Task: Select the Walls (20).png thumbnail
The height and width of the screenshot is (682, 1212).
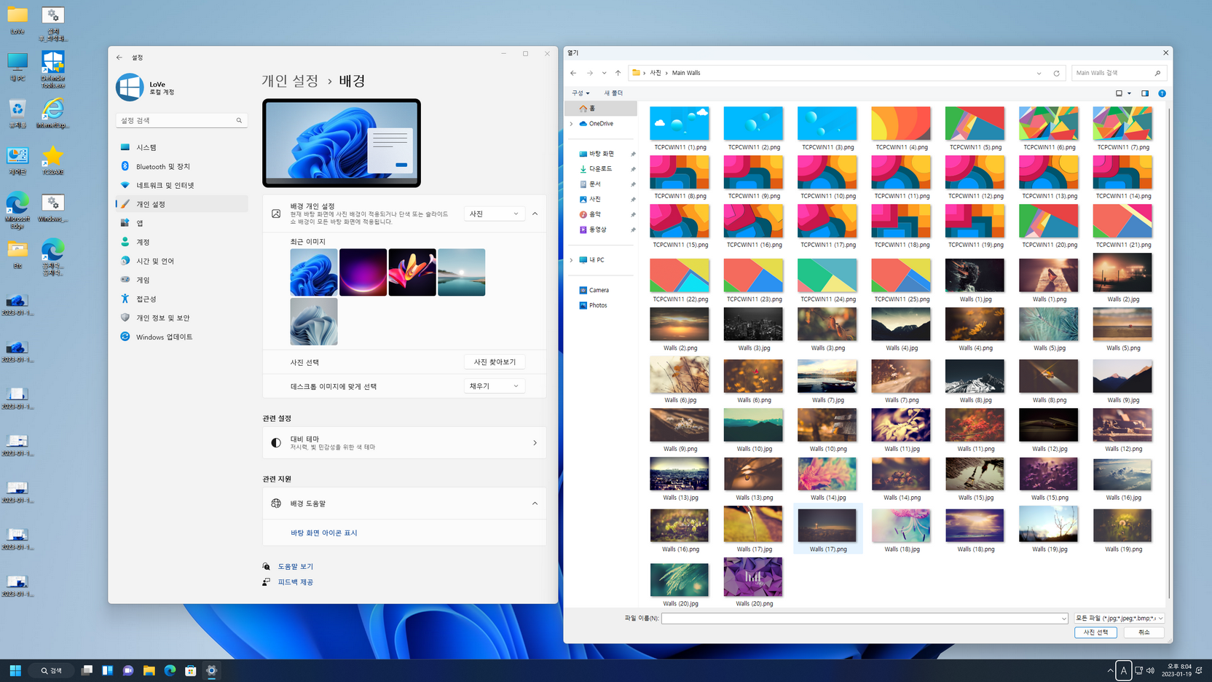Action: (753, 577)
